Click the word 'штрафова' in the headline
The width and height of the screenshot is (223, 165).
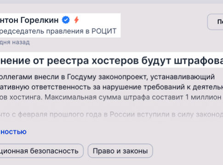pyautogui.click(x=199, y=61)
